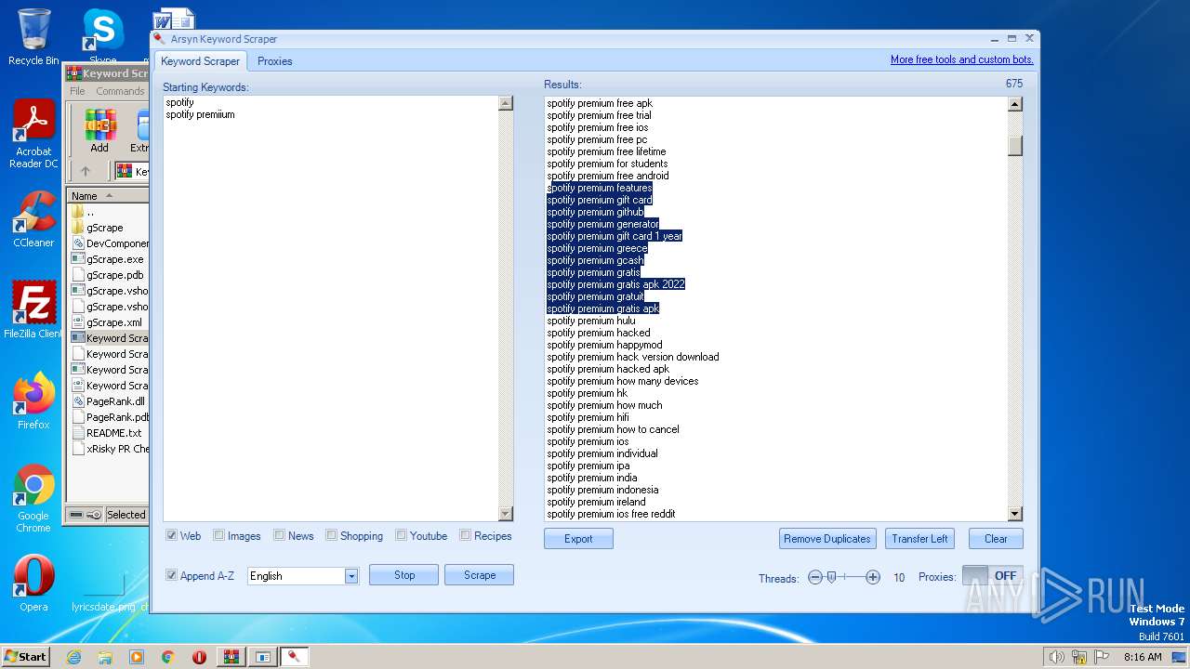Select README.txt in WinRAR file list
The height and width of the screenshot is (669, 1190).
click(x=113, y=433)
